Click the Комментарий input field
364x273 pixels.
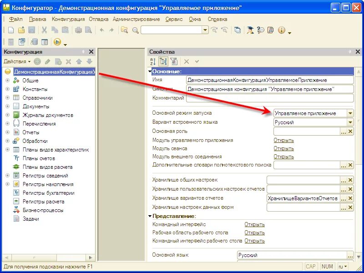click(x=270, y=98)
